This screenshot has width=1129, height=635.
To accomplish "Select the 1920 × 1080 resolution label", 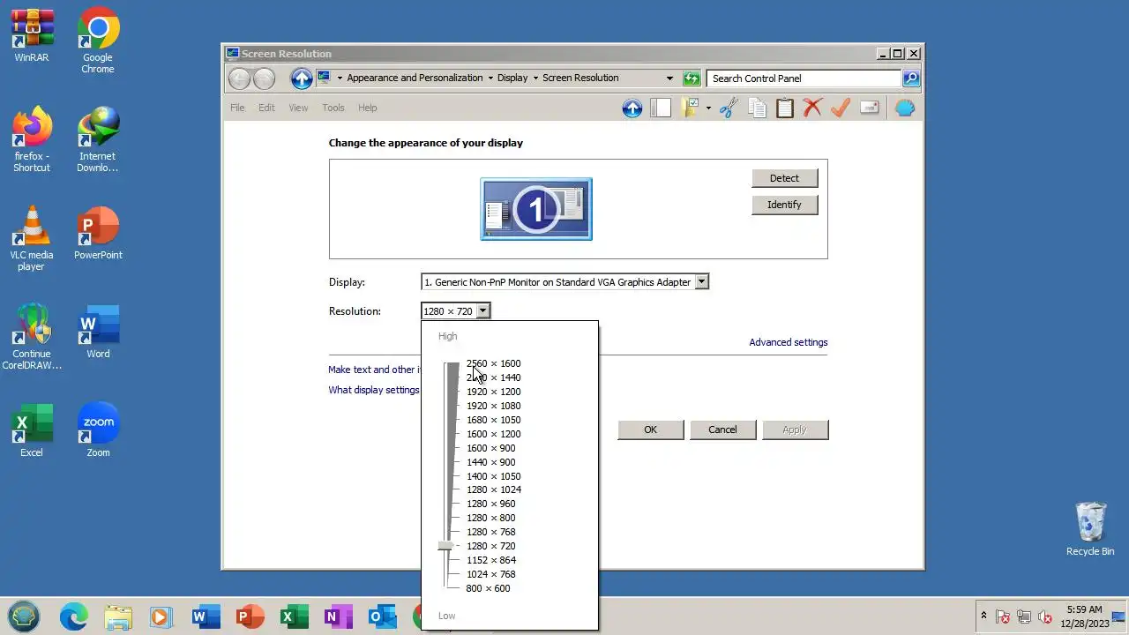I will coord(493,406).
